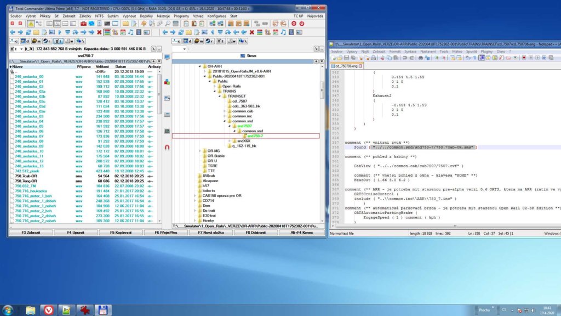Click the red magnet icon in middle bar

tap(167, 147)
